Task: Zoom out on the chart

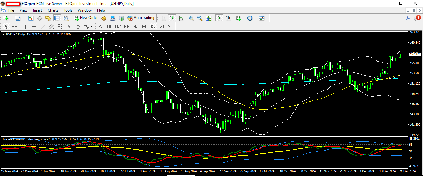Action: tap(200, 18)
